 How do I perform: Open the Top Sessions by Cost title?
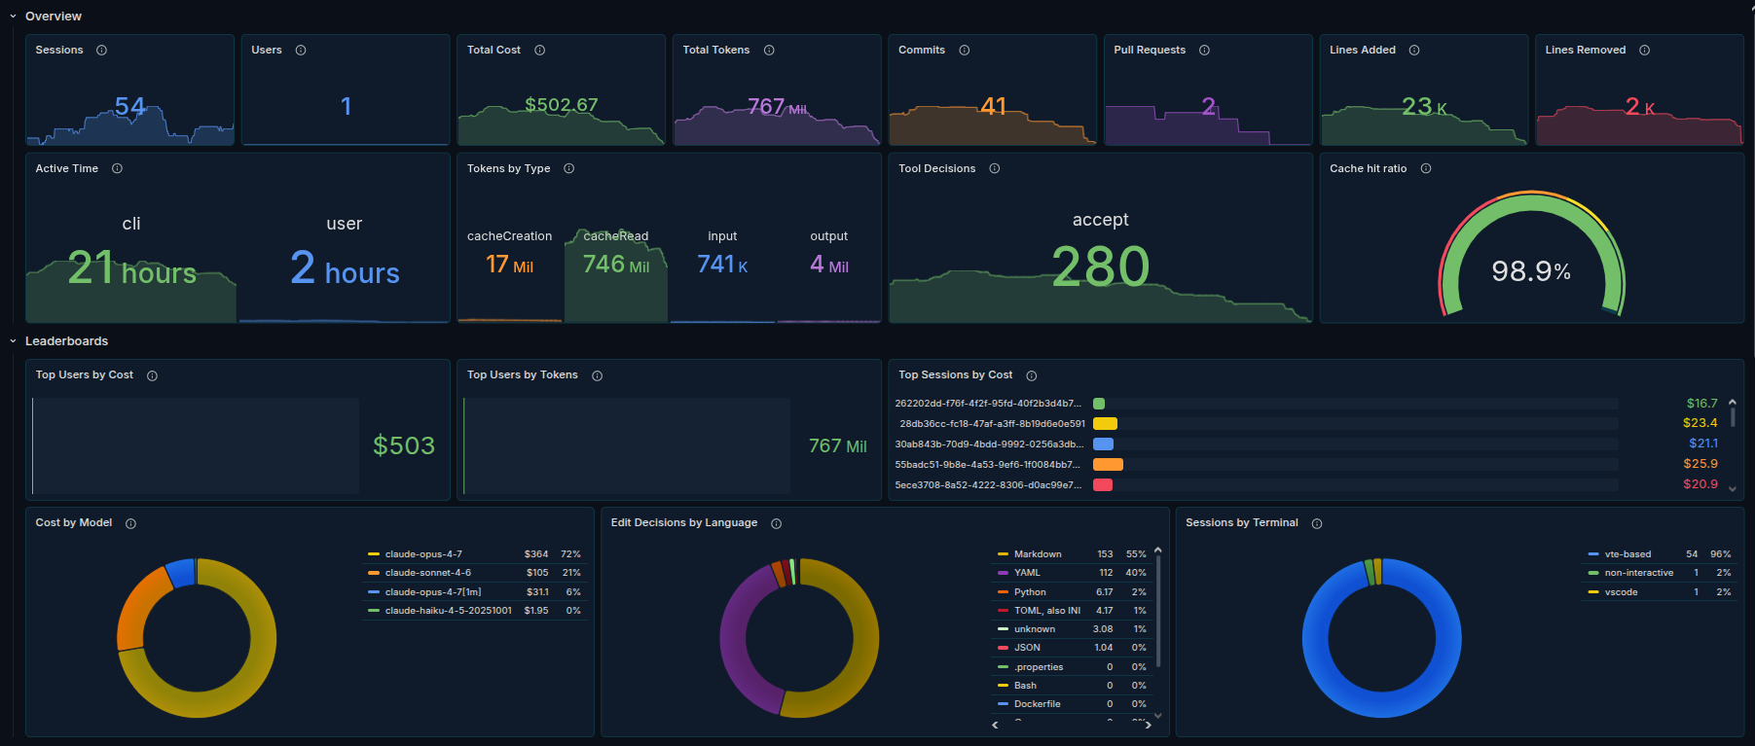coord(955,375)
